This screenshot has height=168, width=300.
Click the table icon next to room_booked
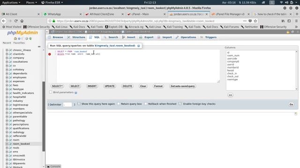10,144
